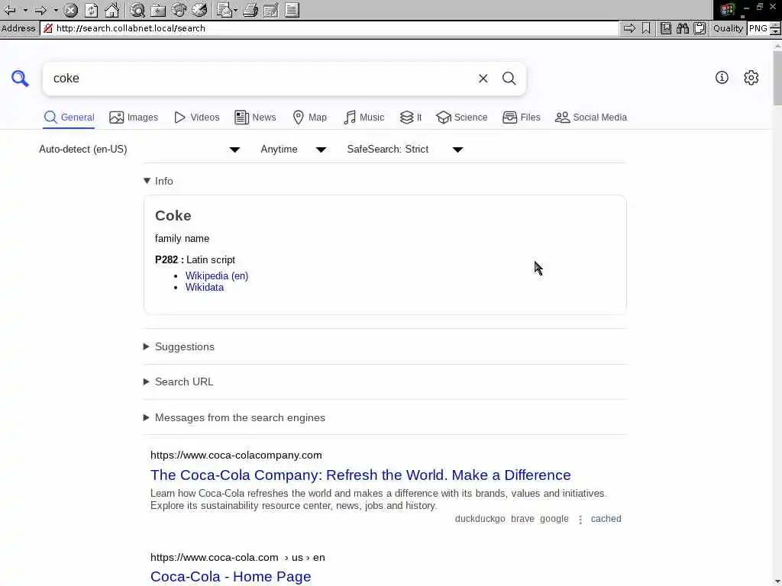Expand the Search URL section
Image resolution: width=782 pixels, height=586 pixels.
(x=179, y=382)
